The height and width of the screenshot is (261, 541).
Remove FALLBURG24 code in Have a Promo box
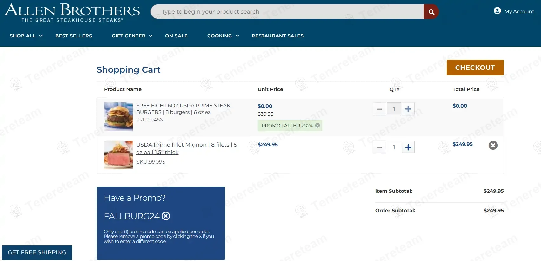pyautogui.click(x=166, y=216)
